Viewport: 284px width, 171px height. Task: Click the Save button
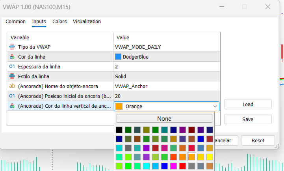pyautogui.click(x=248, y=119)
